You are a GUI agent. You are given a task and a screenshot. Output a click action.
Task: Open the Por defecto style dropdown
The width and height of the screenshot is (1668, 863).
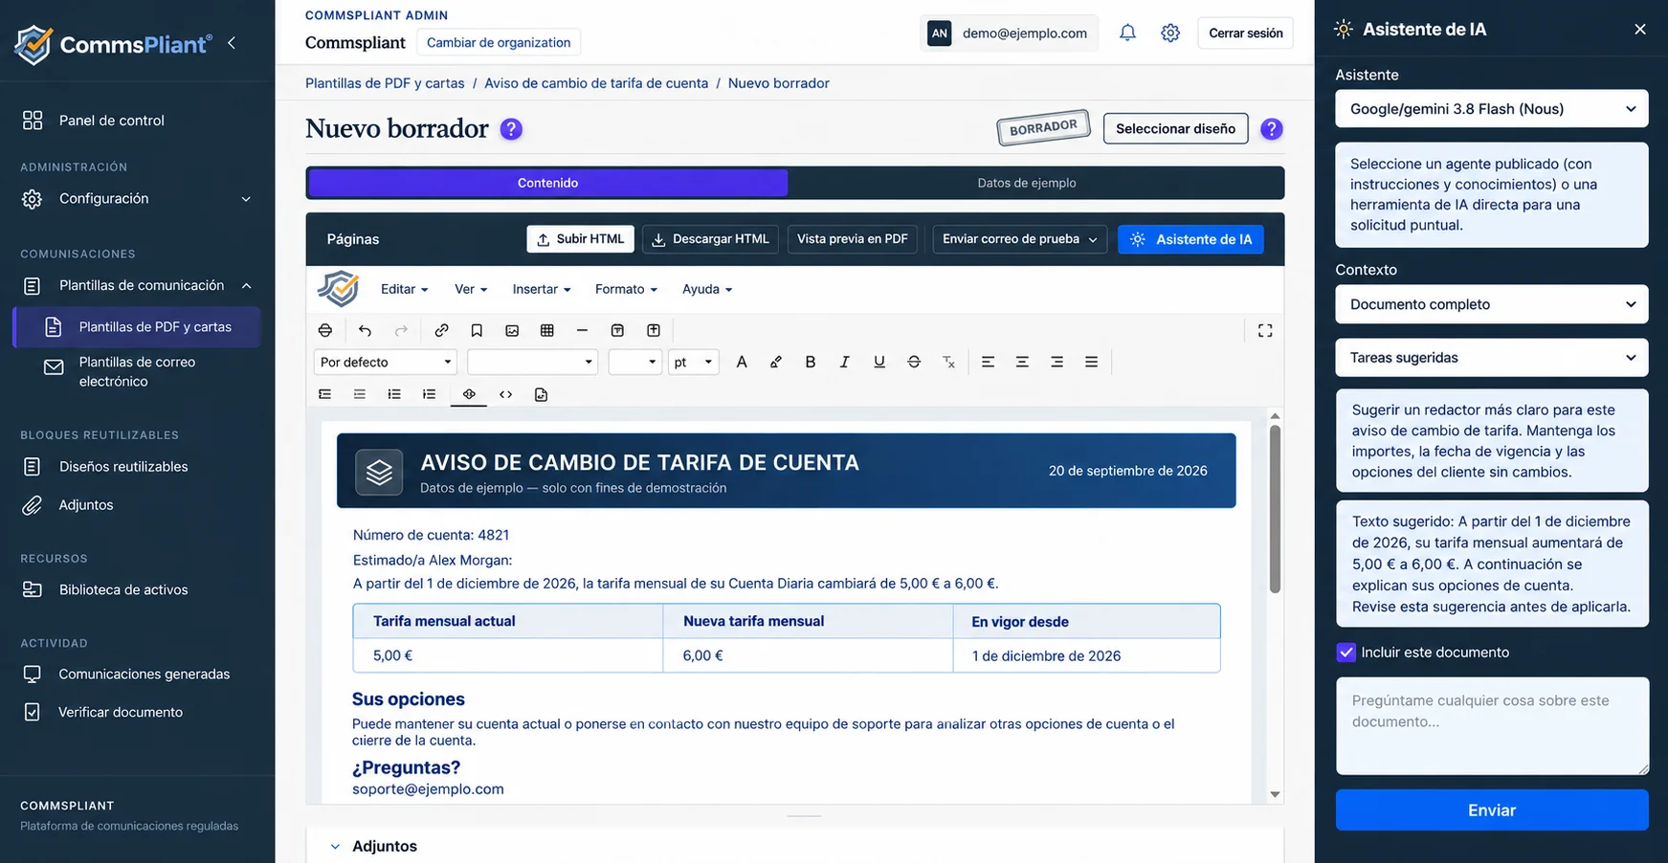click(x=386, y=362)
